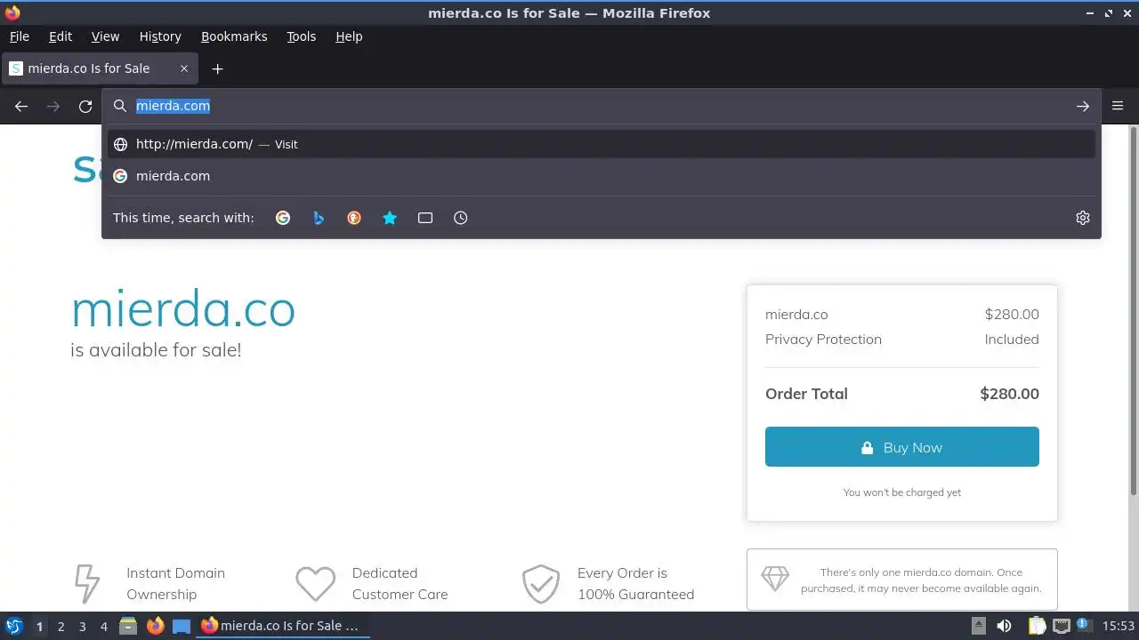This screenshot has height=640, width=1139.
Task: Search this time with DuckDuckGo icon
Action: pos(354,218)
